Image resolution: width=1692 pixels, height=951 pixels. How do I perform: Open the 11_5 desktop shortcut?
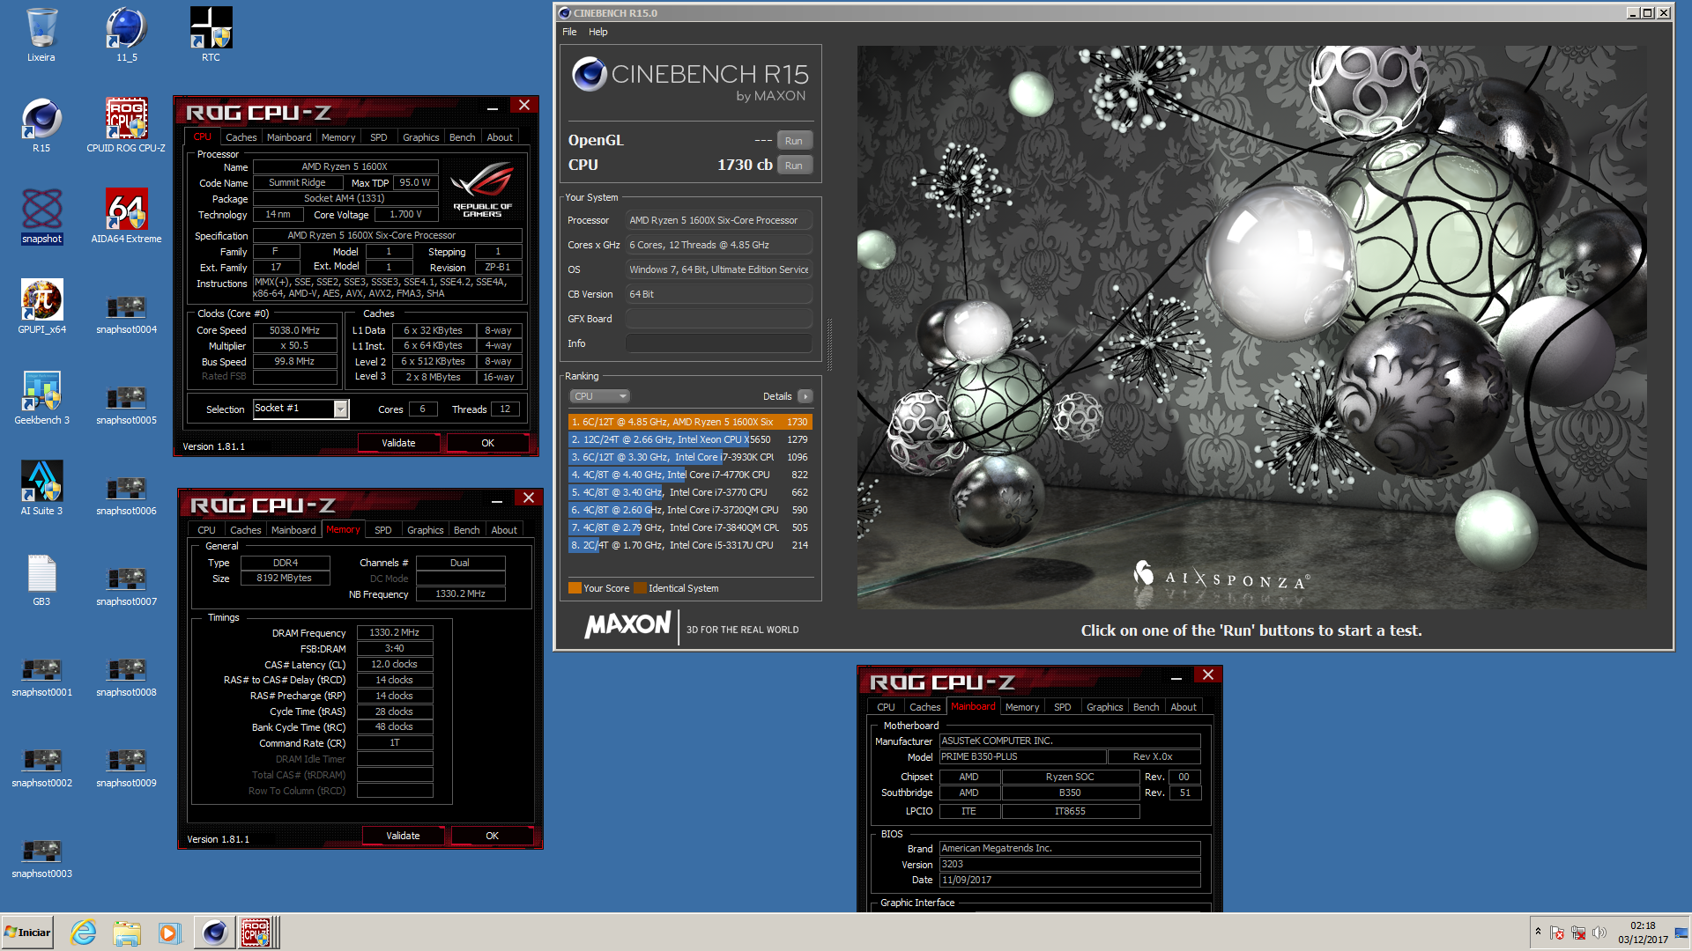pyautogui.click(x=126, y=34)
